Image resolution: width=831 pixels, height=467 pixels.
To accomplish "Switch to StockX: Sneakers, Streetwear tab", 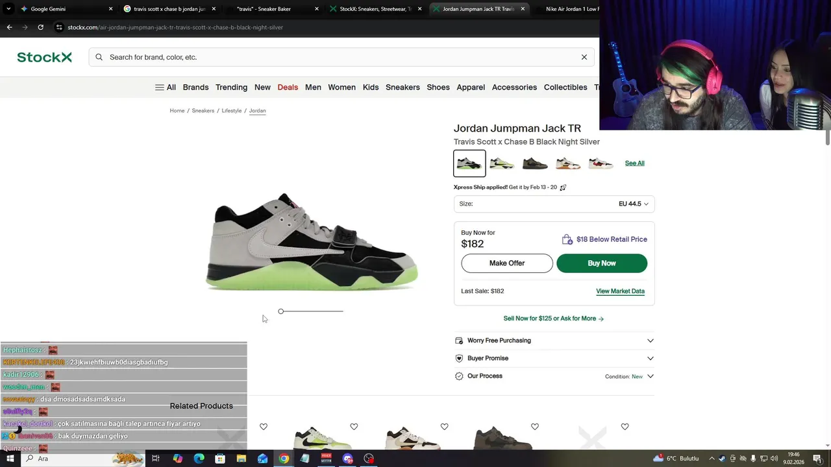I will coord(375,9).
